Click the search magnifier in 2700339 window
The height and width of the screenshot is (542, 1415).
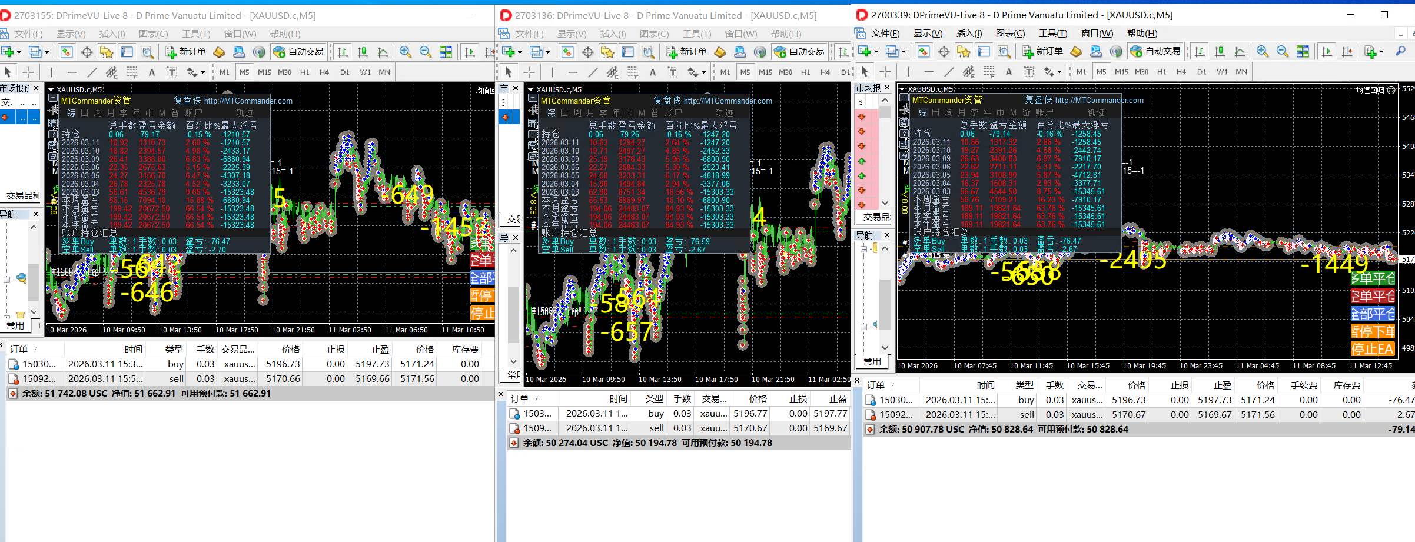click(1400, 52)
